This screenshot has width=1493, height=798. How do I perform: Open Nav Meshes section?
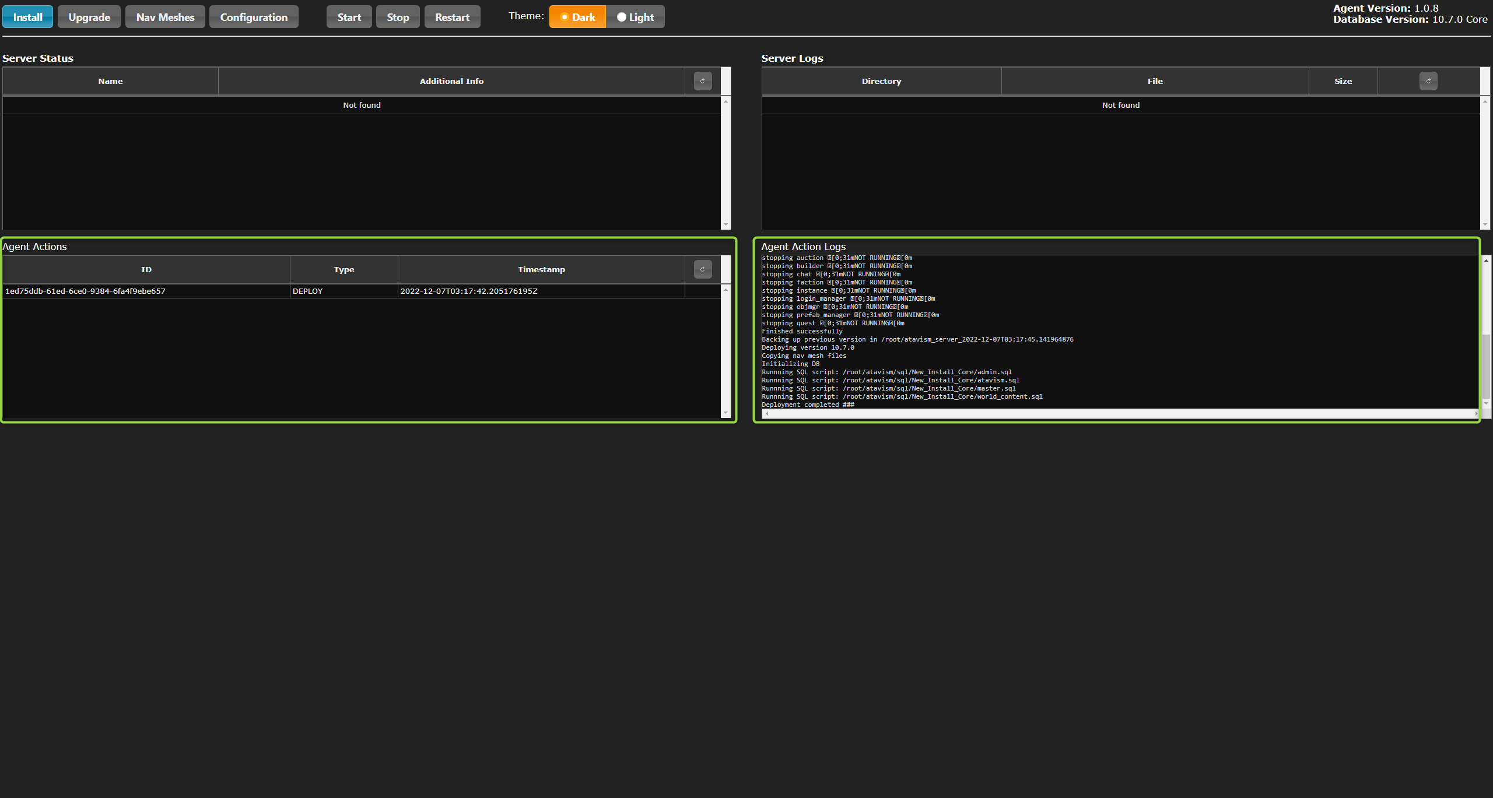click(165, 17)
